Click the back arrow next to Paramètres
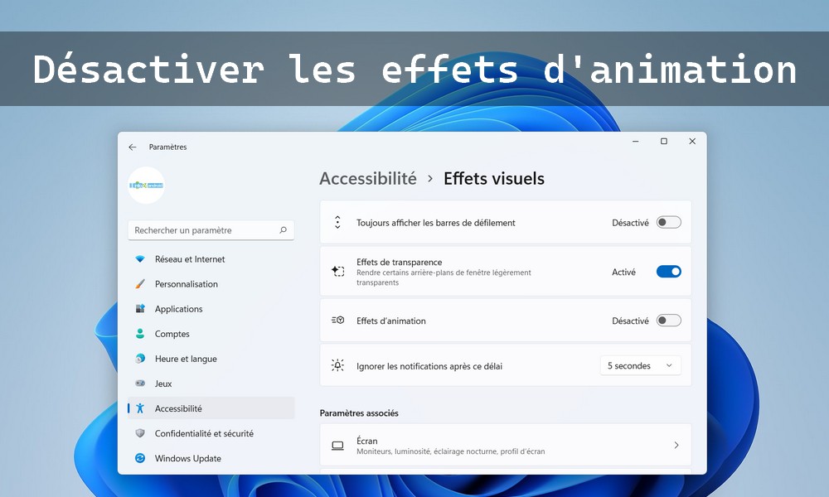The width and height of the screenshot is (829, 497). pos(132,147)
